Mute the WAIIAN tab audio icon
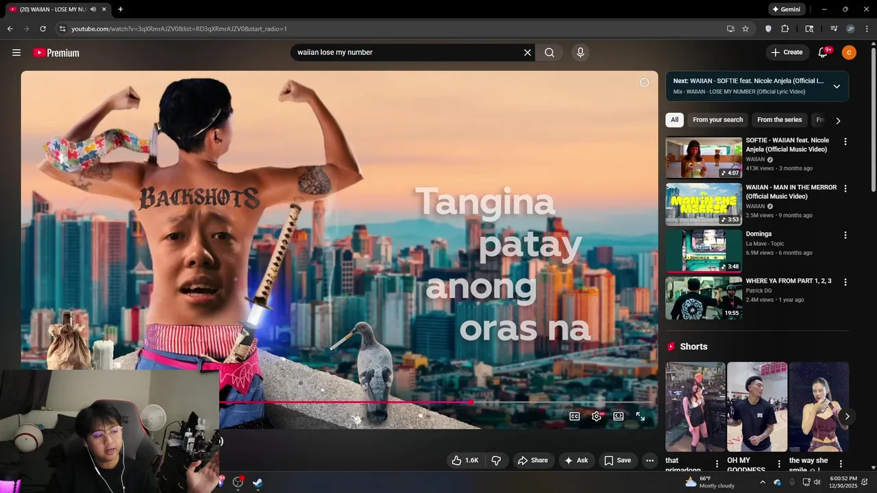 [92, 10]
